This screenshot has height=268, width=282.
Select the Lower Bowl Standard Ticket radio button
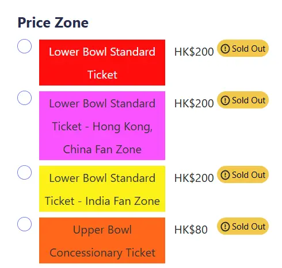point(24,46)
